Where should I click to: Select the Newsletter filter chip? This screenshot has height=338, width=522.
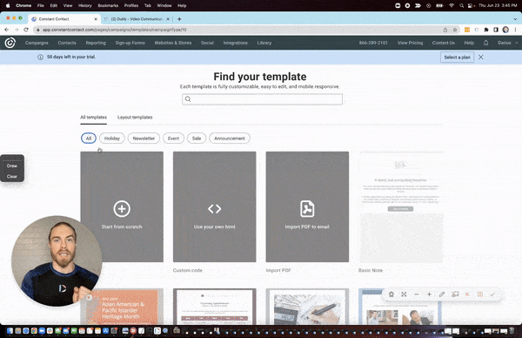144,139
